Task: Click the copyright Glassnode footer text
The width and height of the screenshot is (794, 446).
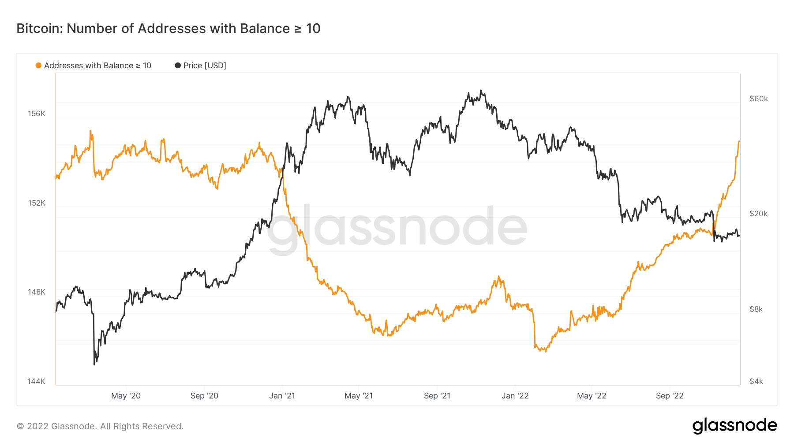Action: click(100, 426)
